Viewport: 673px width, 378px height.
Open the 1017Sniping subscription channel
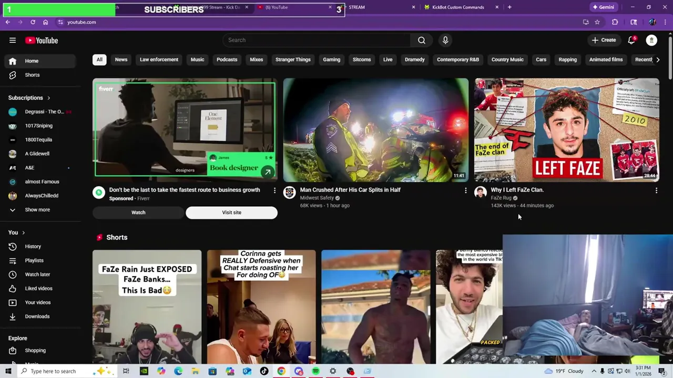(x=41, y=126)
